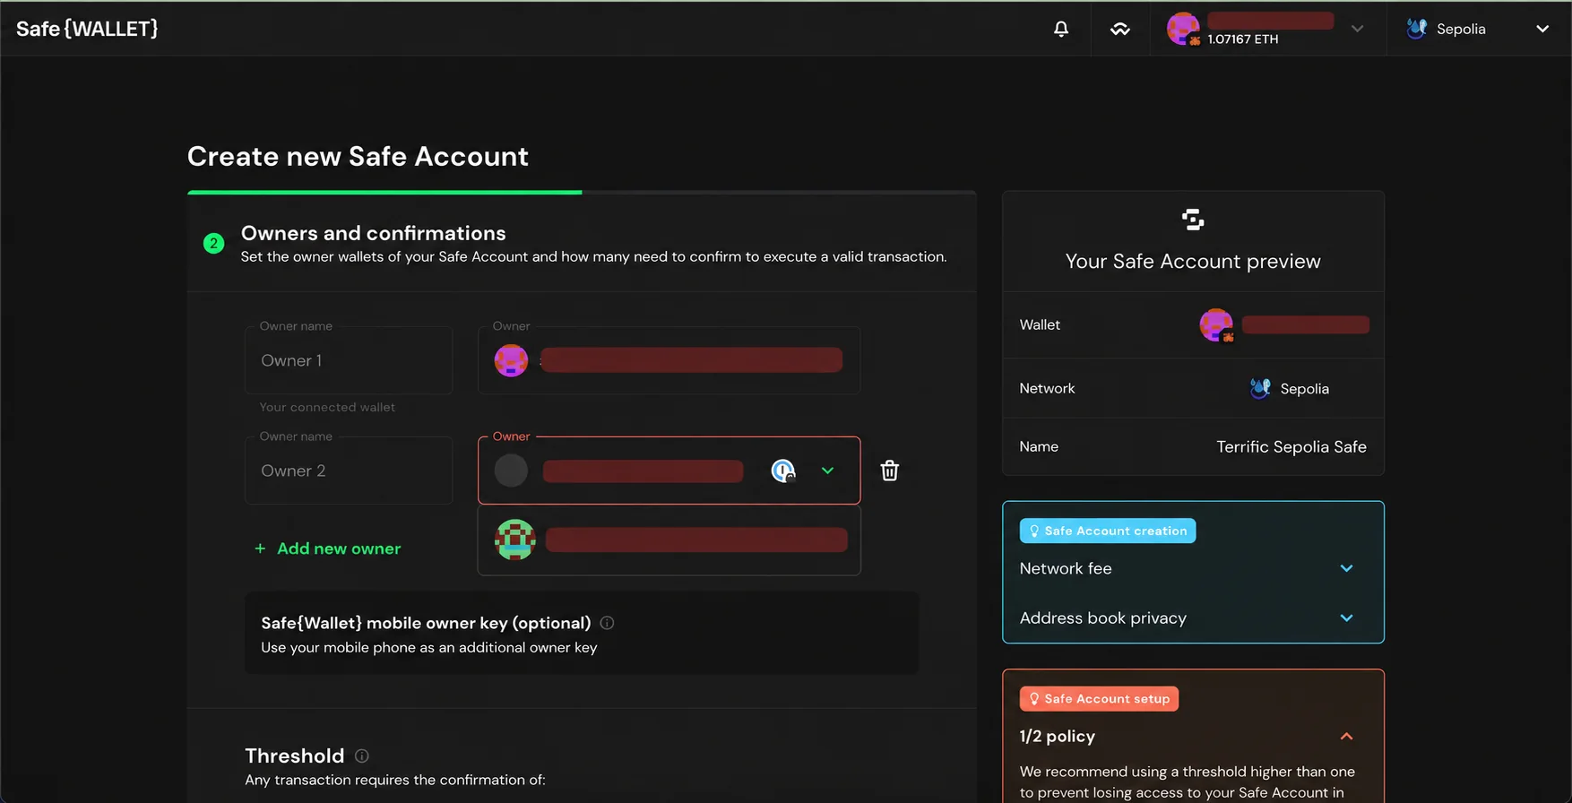Viewport: 1572px width, 803px height.
Task: Click Safe{Wallet} mobile owner key option
Action: tap(582, 634)
